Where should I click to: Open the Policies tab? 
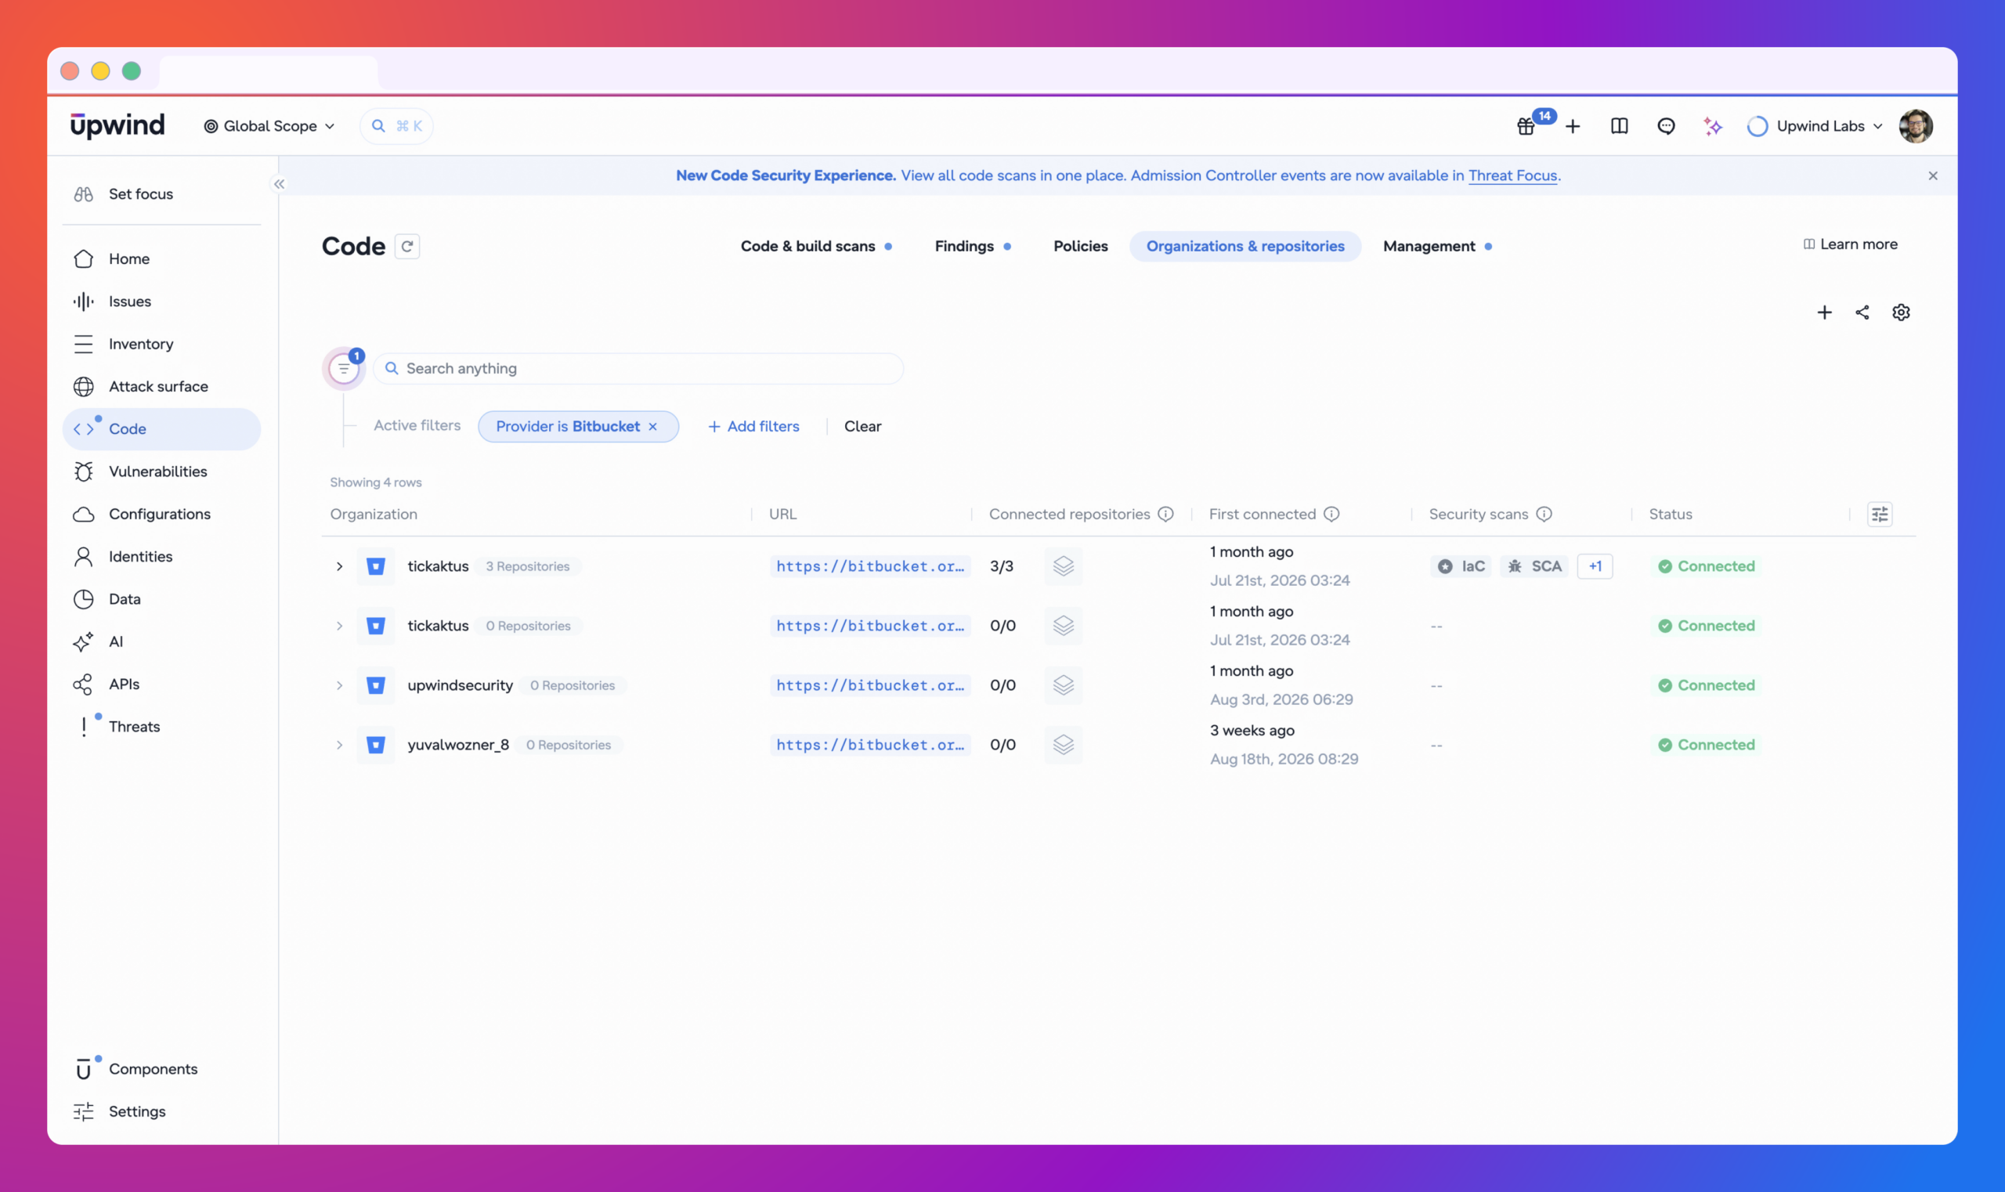[1080, 247]
